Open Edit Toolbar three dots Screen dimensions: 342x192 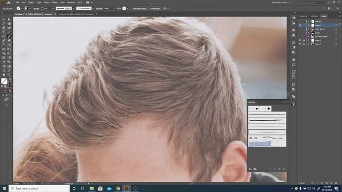point(6,105)
